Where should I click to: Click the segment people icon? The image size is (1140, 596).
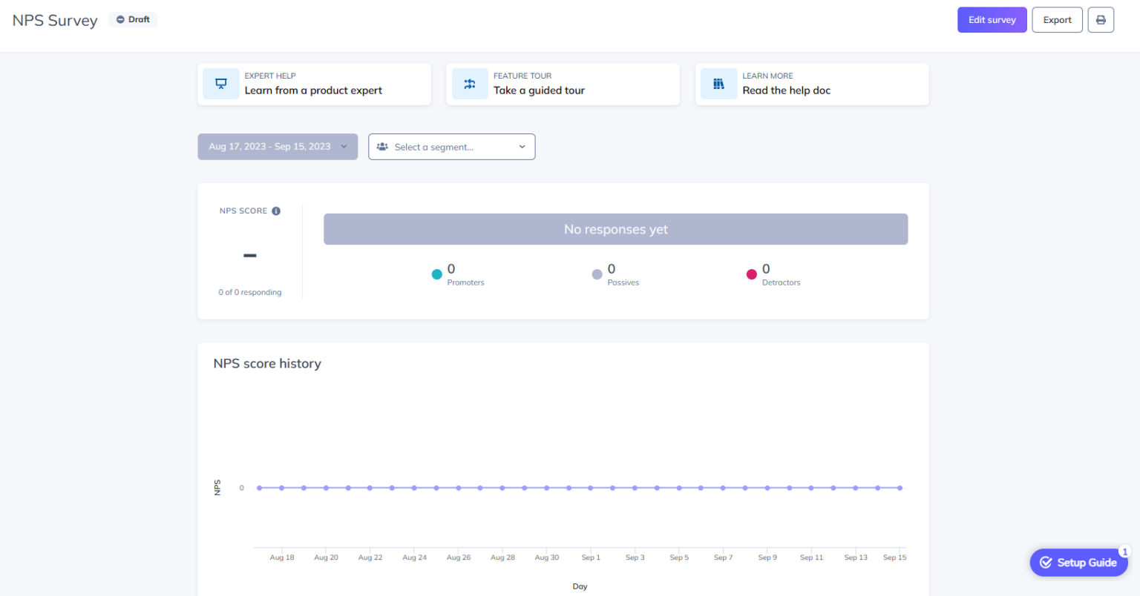tap(382, 146)
